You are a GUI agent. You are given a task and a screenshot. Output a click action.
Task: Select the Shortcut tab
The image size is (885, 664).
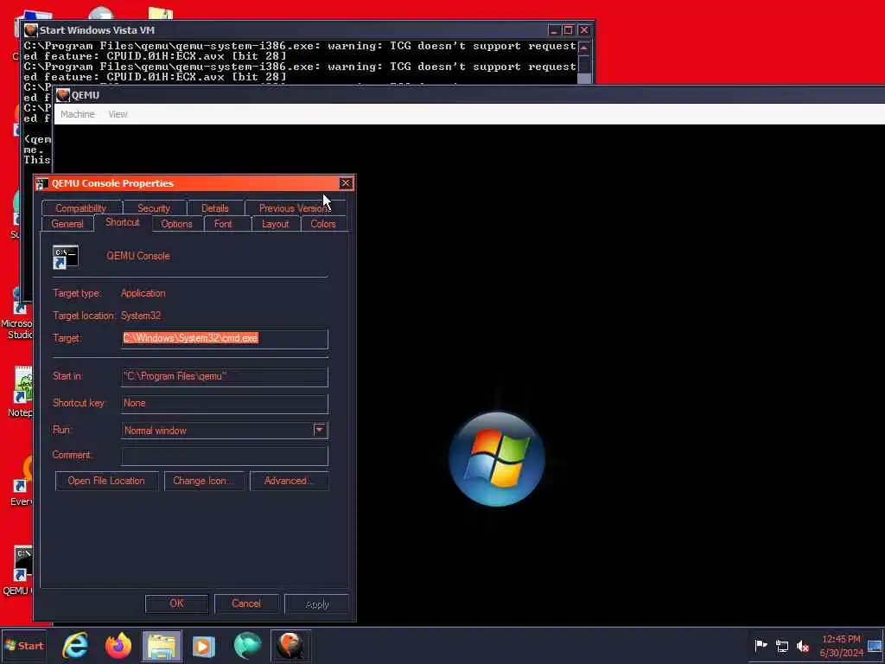point(123,222)
